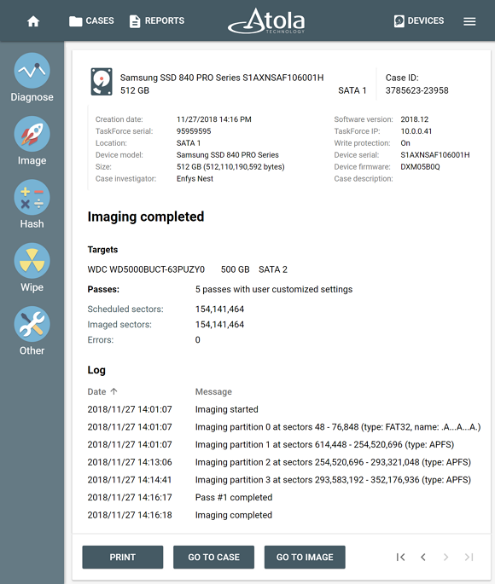The image size is (495, 584).
Task: Open the Hash calculator icon
Action: [32, 197]
